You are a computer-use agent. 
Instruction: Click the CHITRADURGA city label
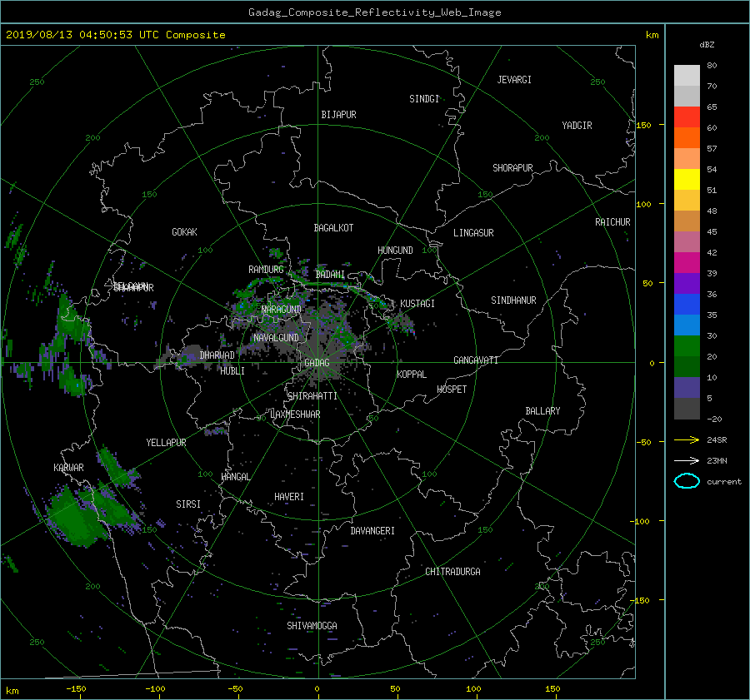pyautogui.click(x=452, y=572)
